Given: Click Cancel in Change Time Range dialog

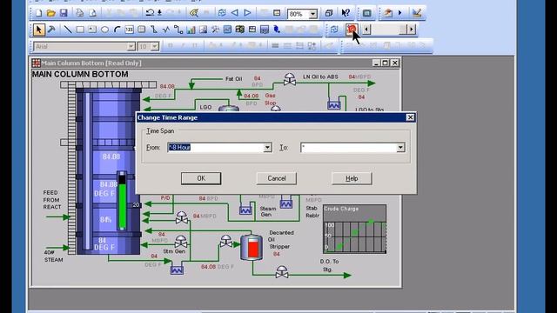Looking at the screenshot, I should (x=277, y=178).
